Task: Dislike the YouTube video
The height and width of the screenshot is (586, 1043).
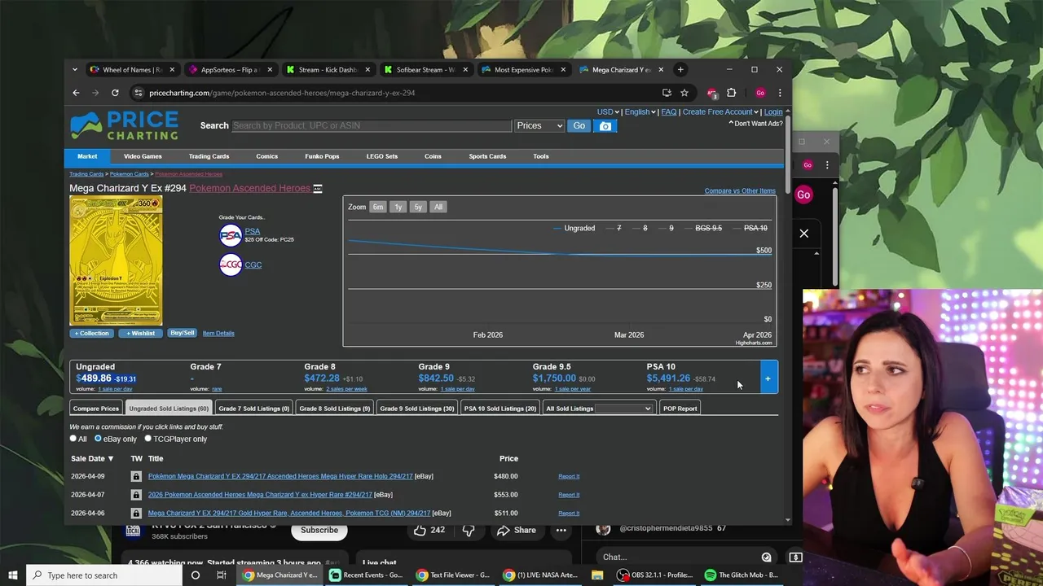Action: (x=469, y=531)
